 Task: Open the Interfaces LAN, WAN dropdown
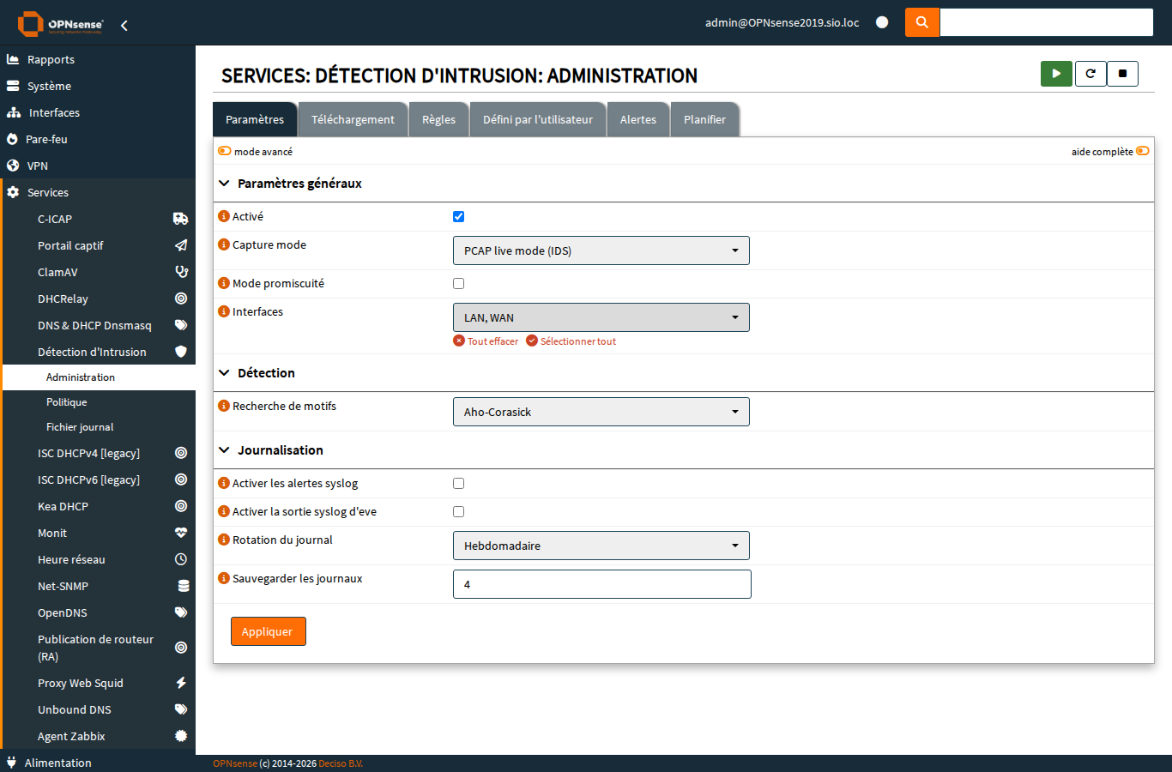[x=601, y=317]
